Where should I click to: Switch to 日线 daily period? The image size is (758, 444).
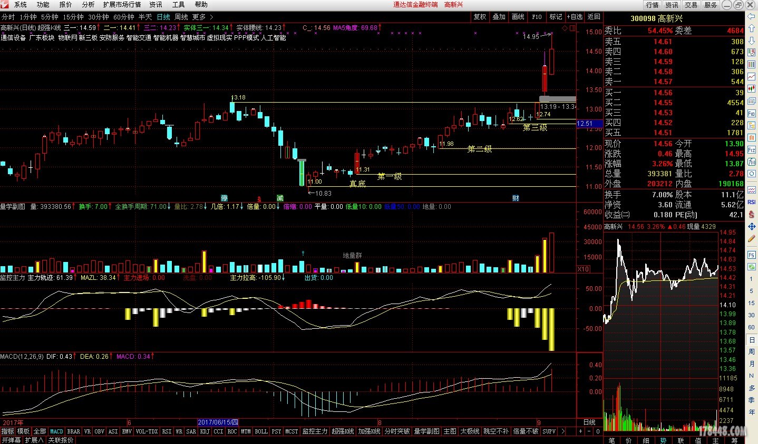pyautogui.click(x=163, y=17)
